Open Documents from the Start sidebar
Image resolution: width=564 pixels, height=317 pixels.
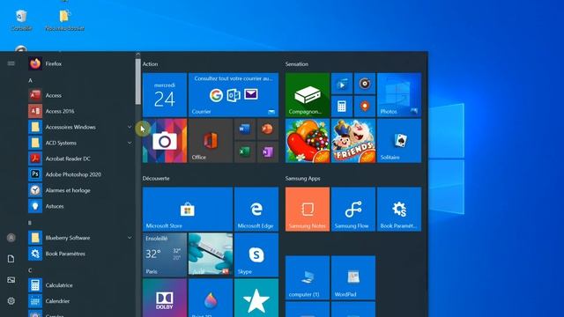tap(11, 259)
